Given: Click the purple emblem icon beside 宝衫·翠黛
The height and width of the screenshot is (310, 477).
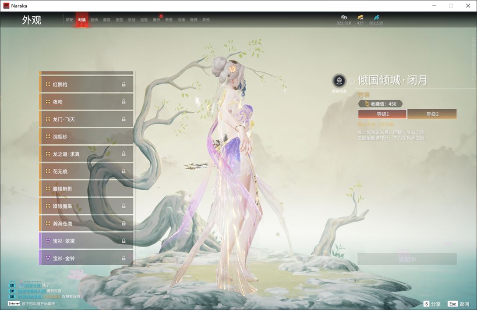Looking at the screenshot, I should (x=48, y=241).
